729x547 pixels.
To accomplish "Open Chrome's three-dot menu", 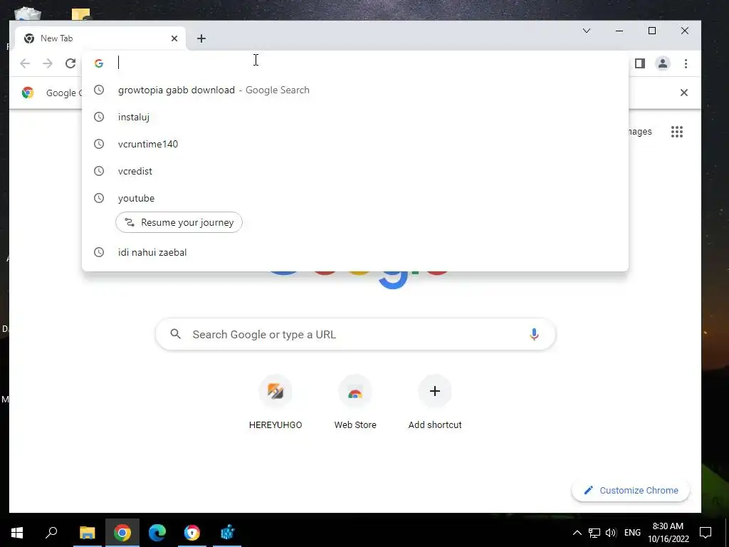I will tap(686, 63).
